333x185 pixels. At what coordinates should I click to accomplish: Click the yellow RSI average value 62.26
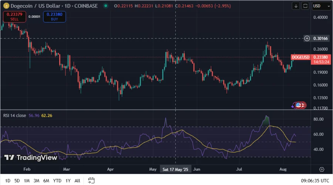(x=47, y=116)
